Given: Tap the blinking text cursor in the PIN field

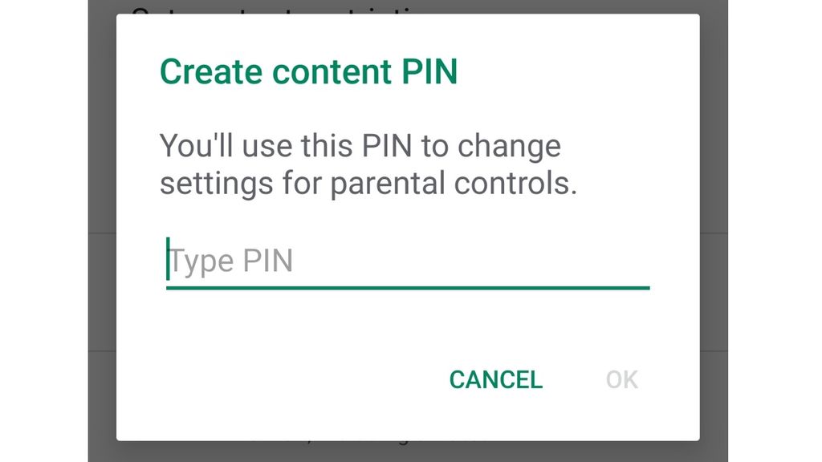Looking at the screenshot, I should point(167,259).
